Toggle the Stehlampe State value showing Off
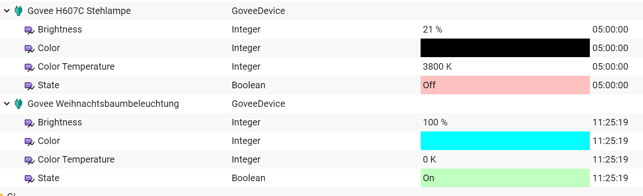 pos(505,85)
